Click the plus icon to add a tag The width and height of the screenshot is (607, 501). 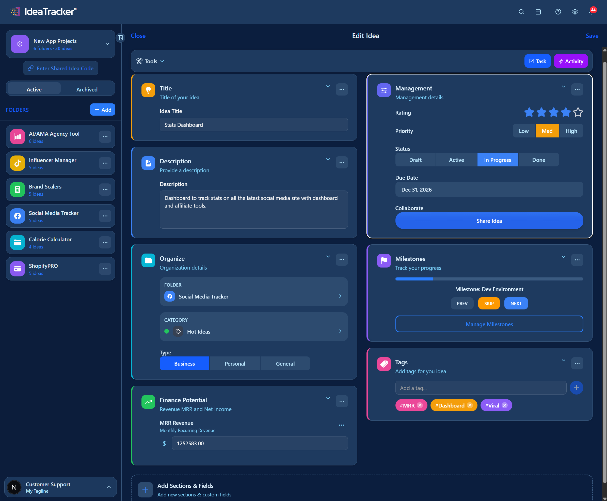577,388
